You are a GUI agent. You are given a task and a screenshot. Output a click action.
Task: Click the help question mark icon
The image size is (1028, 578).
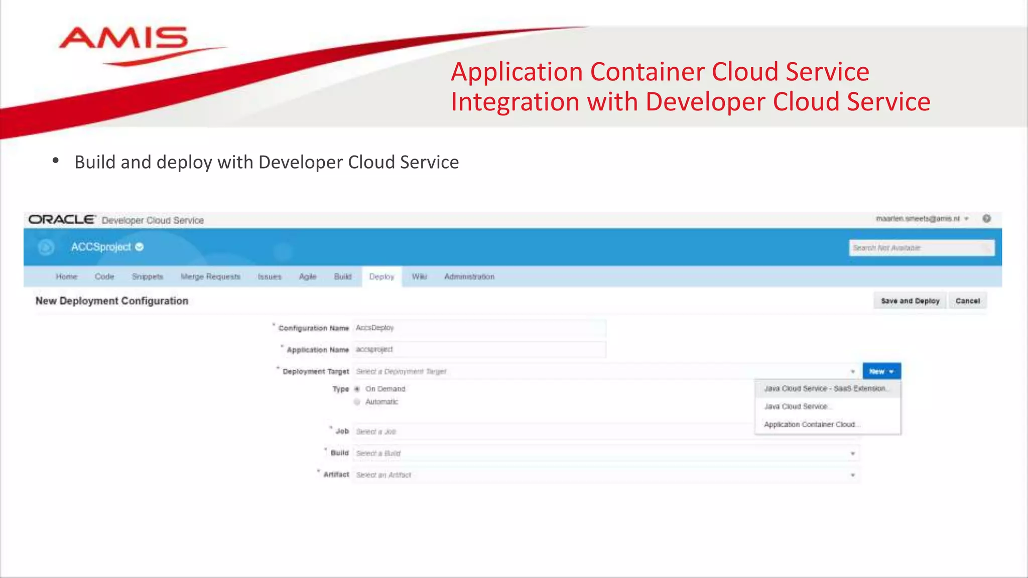[x=986, y=219]
